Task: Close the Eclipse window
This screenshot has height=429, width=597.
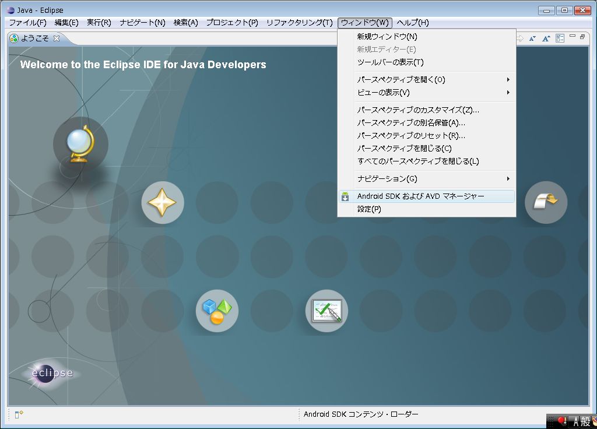Action: click(582, 10)
